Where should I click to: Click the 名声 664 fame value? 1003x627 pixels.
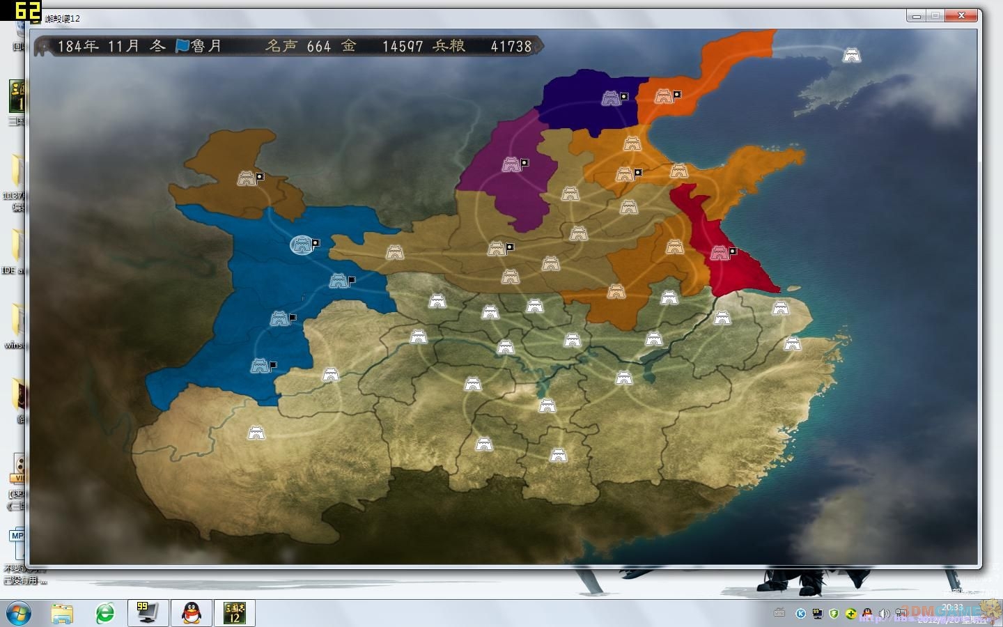point(298,46)
